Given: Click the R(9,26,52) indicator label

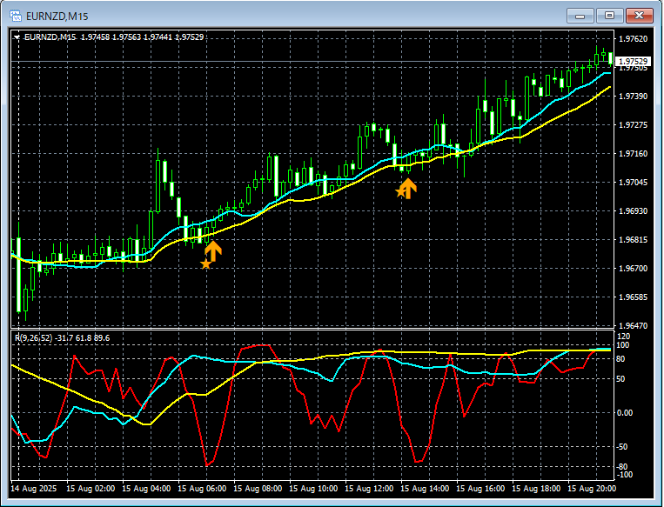Looking at the screenshot, I should [x=63, y=337].
